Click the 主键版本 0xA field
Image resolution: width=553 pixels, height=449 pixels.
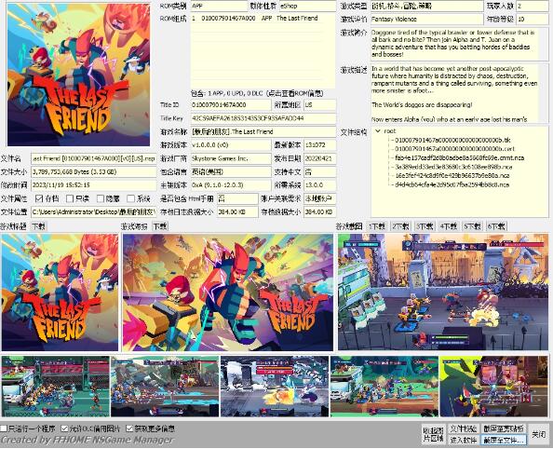231,185
